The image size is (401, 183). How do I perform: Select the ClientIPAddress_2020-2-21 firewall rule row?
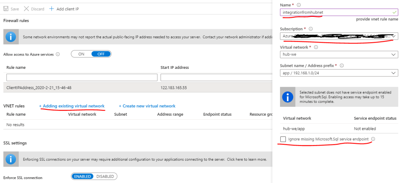(x=39, y=88)
